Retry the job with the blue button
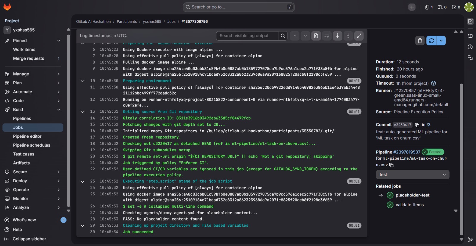Image resolution: width=476 pixels, height=246 pixels. [x=431, y=41]
